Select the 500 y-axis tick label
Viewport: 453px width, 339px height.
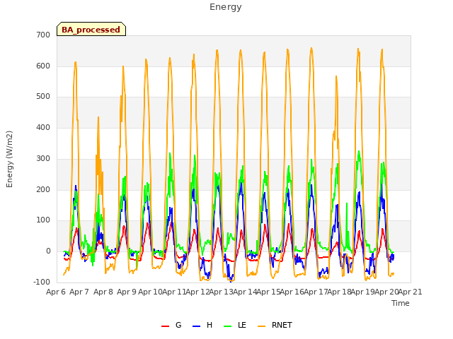(x=43, y=97)
